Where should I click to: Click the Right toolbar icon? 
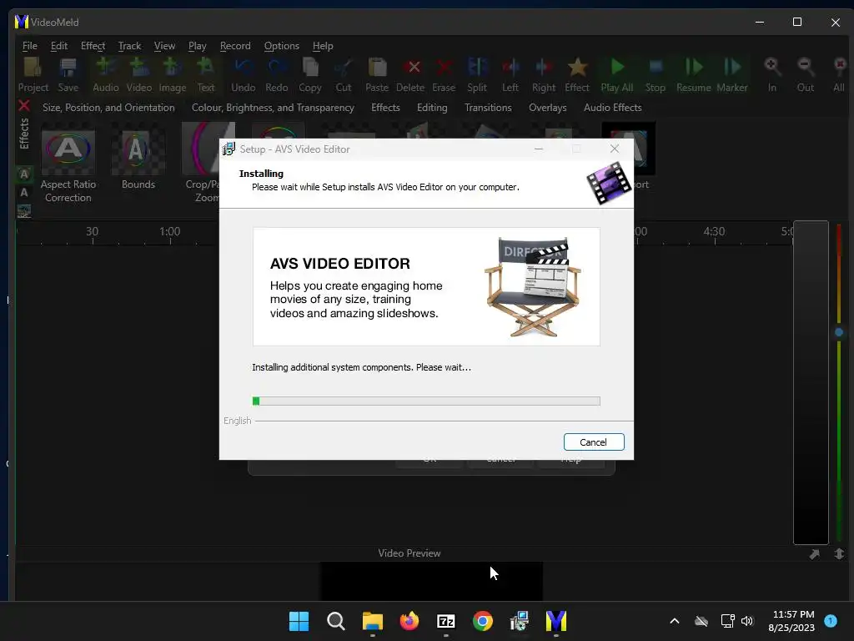click(x=544, y=75)
